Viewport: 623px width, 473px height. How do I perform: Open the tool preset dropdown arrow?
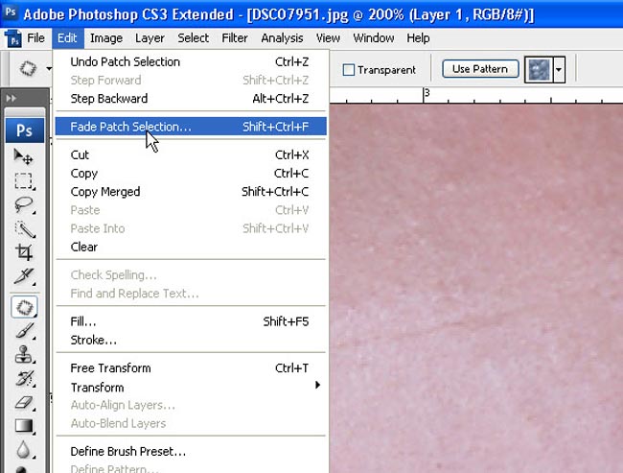tap(49, 68)
